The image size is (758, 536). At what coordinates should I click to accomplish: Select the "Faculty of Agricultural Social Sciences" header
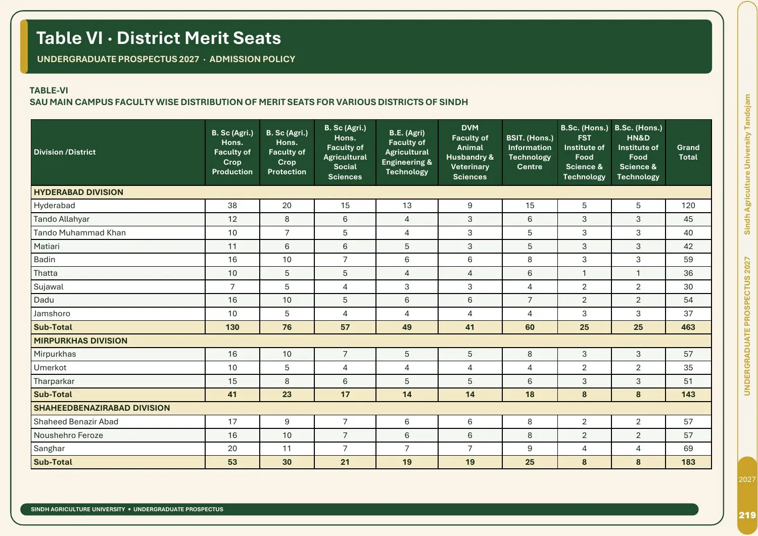click(x=345, y=152)
